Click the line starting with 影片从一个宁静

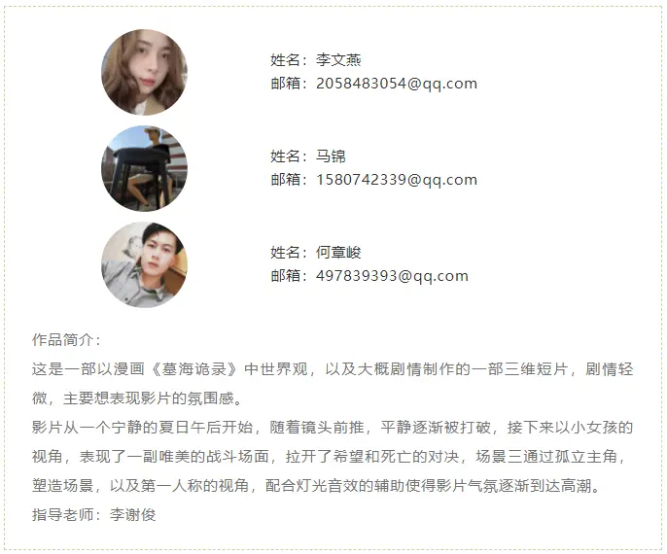(333, 428)
